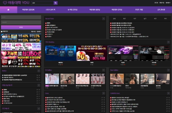Expand the Sexy Gallery plus icon
This screenshot has height=113, width=172.
[168, 70]
